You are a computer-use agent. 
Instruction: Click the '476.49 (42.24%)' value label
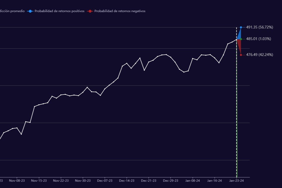pyautogui.click(x=259, y=55)
